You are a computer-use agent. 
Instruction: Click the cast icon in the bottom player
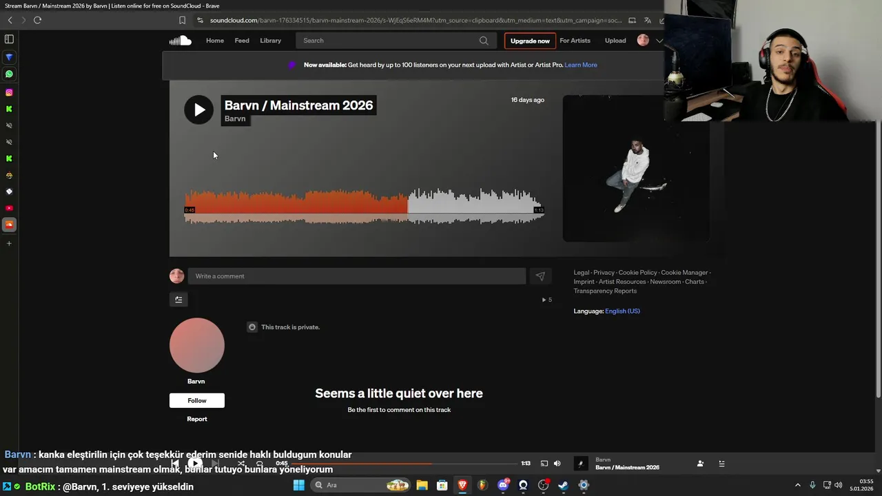[x=544, y=464]
